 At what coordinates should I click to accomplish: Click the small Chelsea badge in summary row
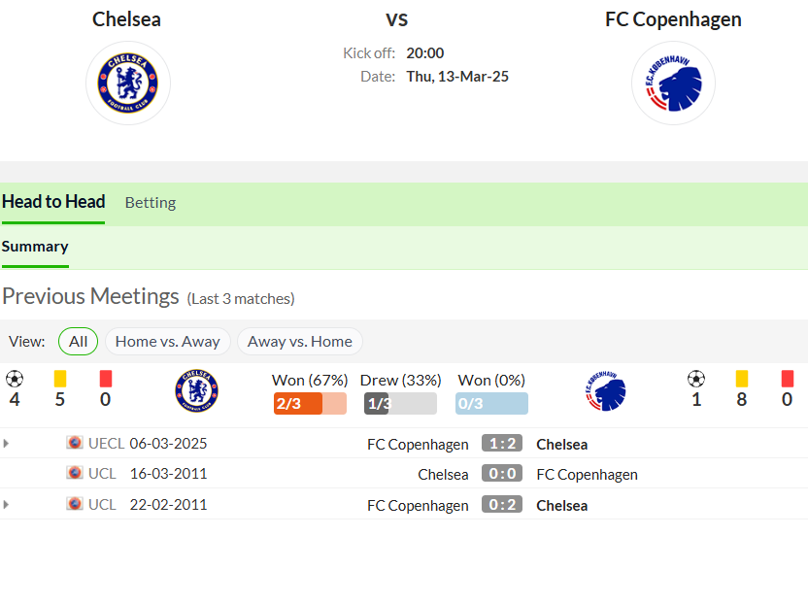coord(196,390)
